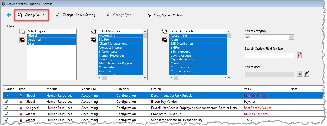This screenshot has height=126, width=327.
Task: Toggle hidden checkmark for Departments Set Up row
Action: 6,96
